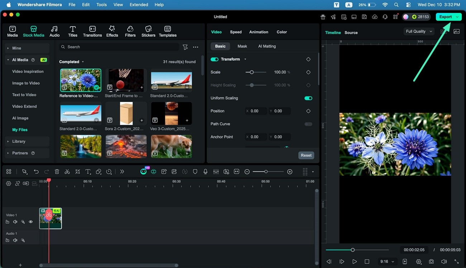
Task: Open the Stickers panel
Action: pyautogui.click(x=148, y=31)
